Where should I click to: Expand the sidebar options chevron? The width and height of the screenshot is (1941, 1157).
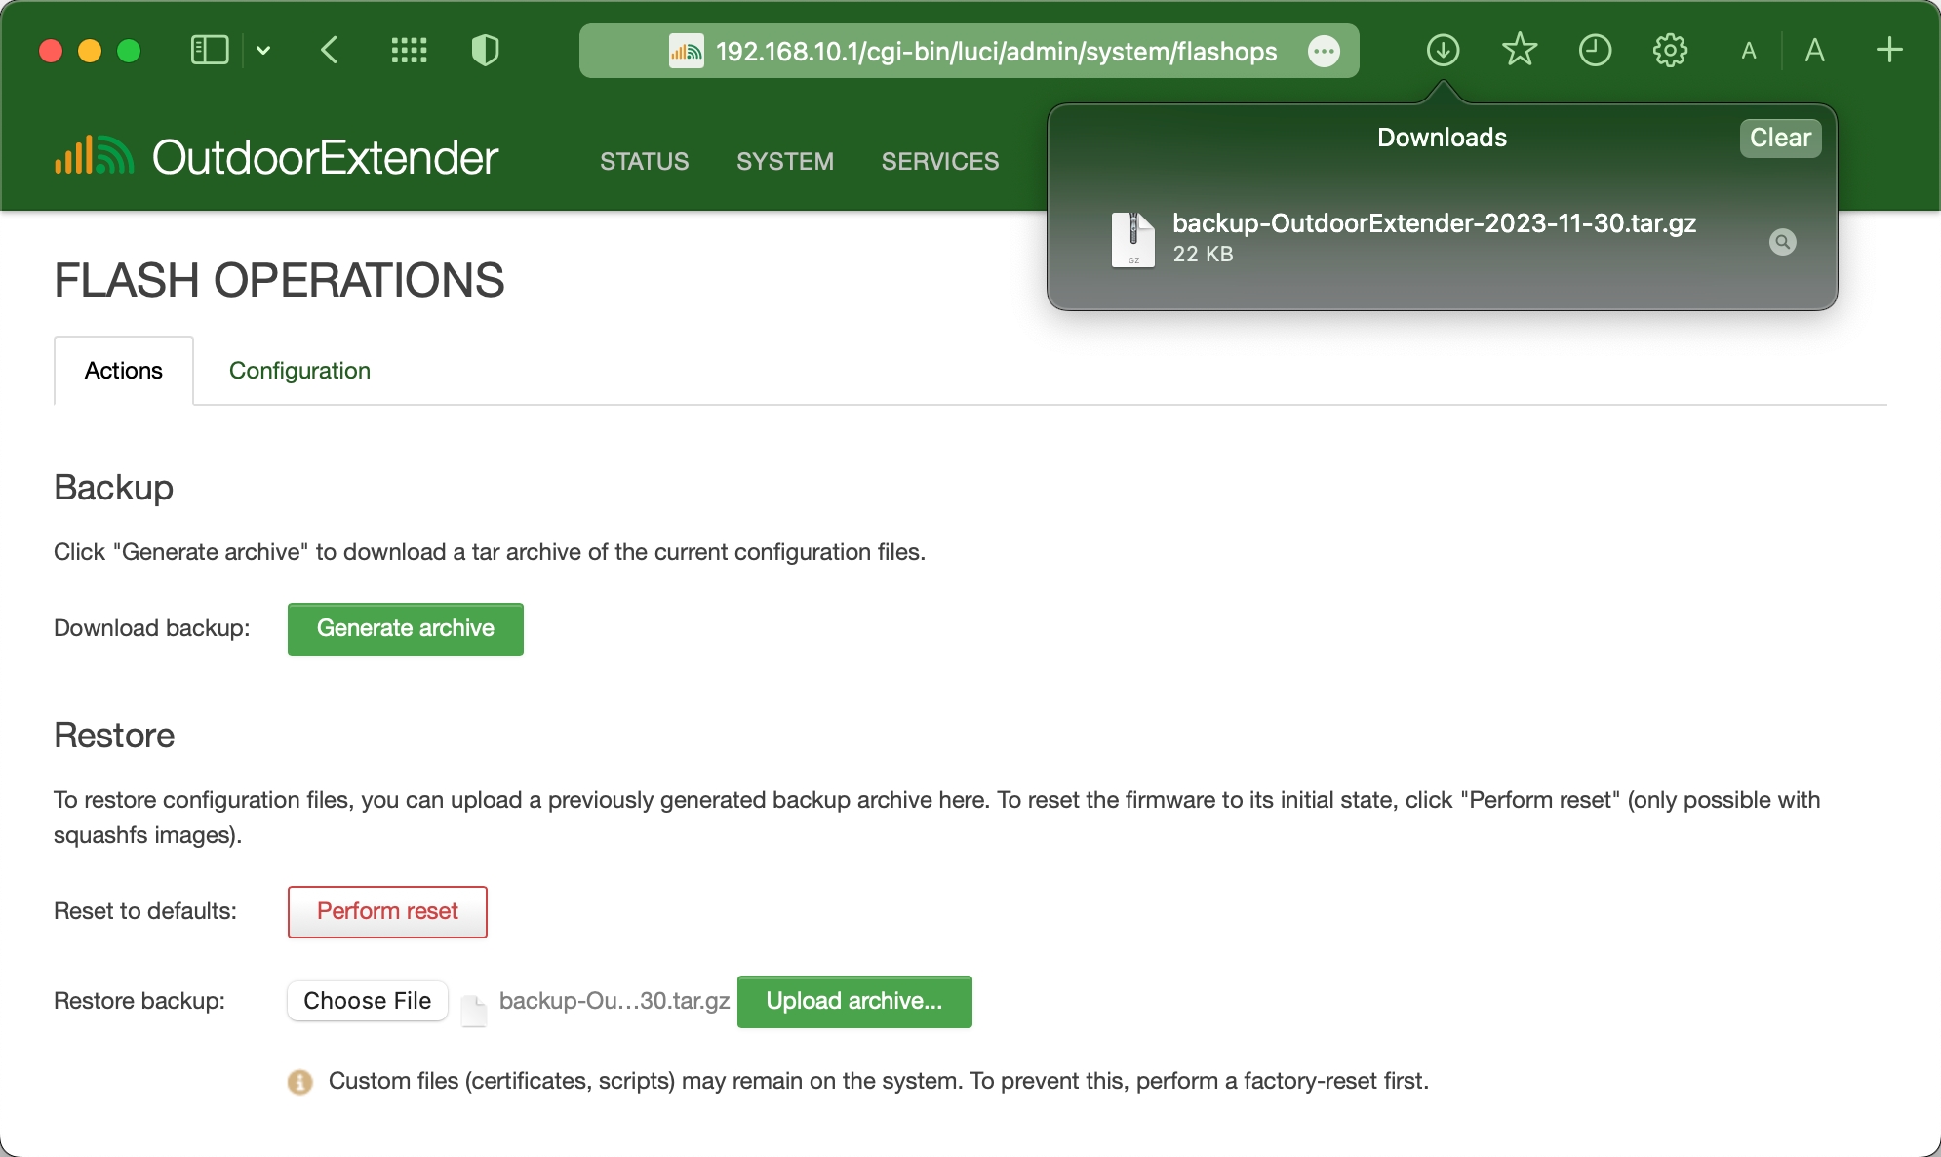263,50
